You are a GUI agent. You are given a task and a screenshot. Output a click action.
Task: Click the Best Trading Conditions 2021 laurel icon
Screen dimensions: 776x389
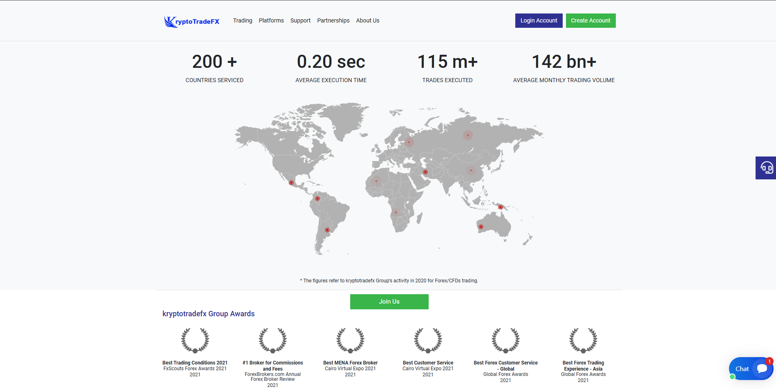point(195,340)
